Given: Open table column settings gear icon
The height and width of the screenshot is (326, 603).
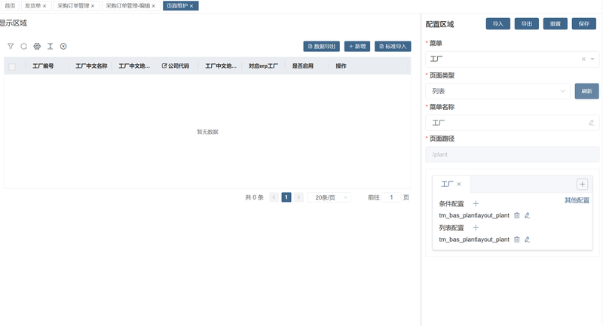Looking at the screenshot, I should [37, 46].
